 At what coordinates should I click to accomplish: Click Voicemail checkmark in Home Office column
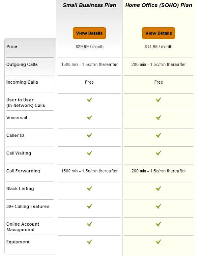158,117
